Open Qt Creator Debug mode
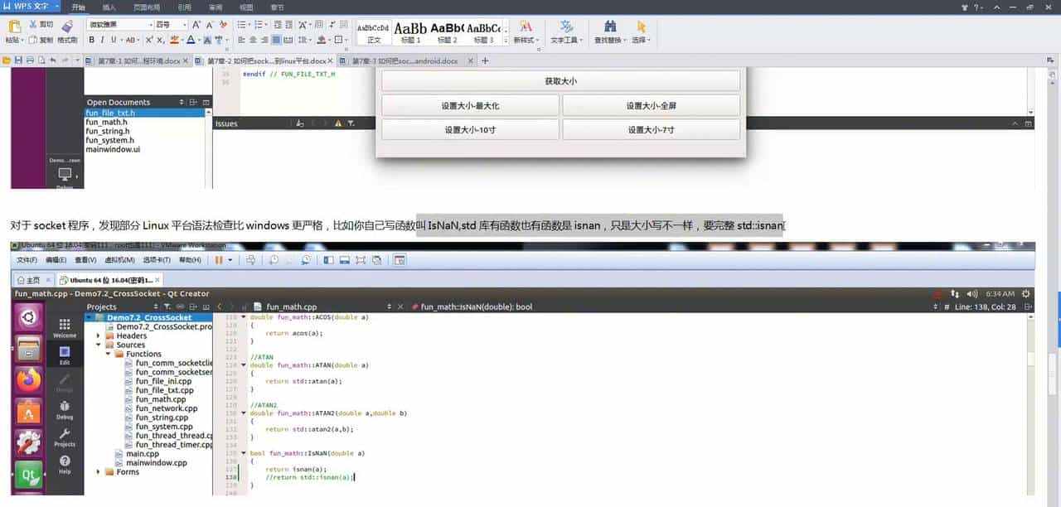The height and width of the screenshot is (507, 1061). click(65, 410)
